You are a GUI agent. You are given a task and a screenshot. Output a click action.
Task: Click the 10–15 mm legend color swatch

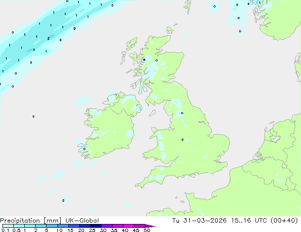(x=63, y=226)
